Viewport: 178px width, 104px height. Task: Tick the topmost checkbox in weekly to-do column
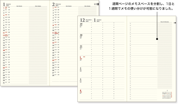pos(130,23)
